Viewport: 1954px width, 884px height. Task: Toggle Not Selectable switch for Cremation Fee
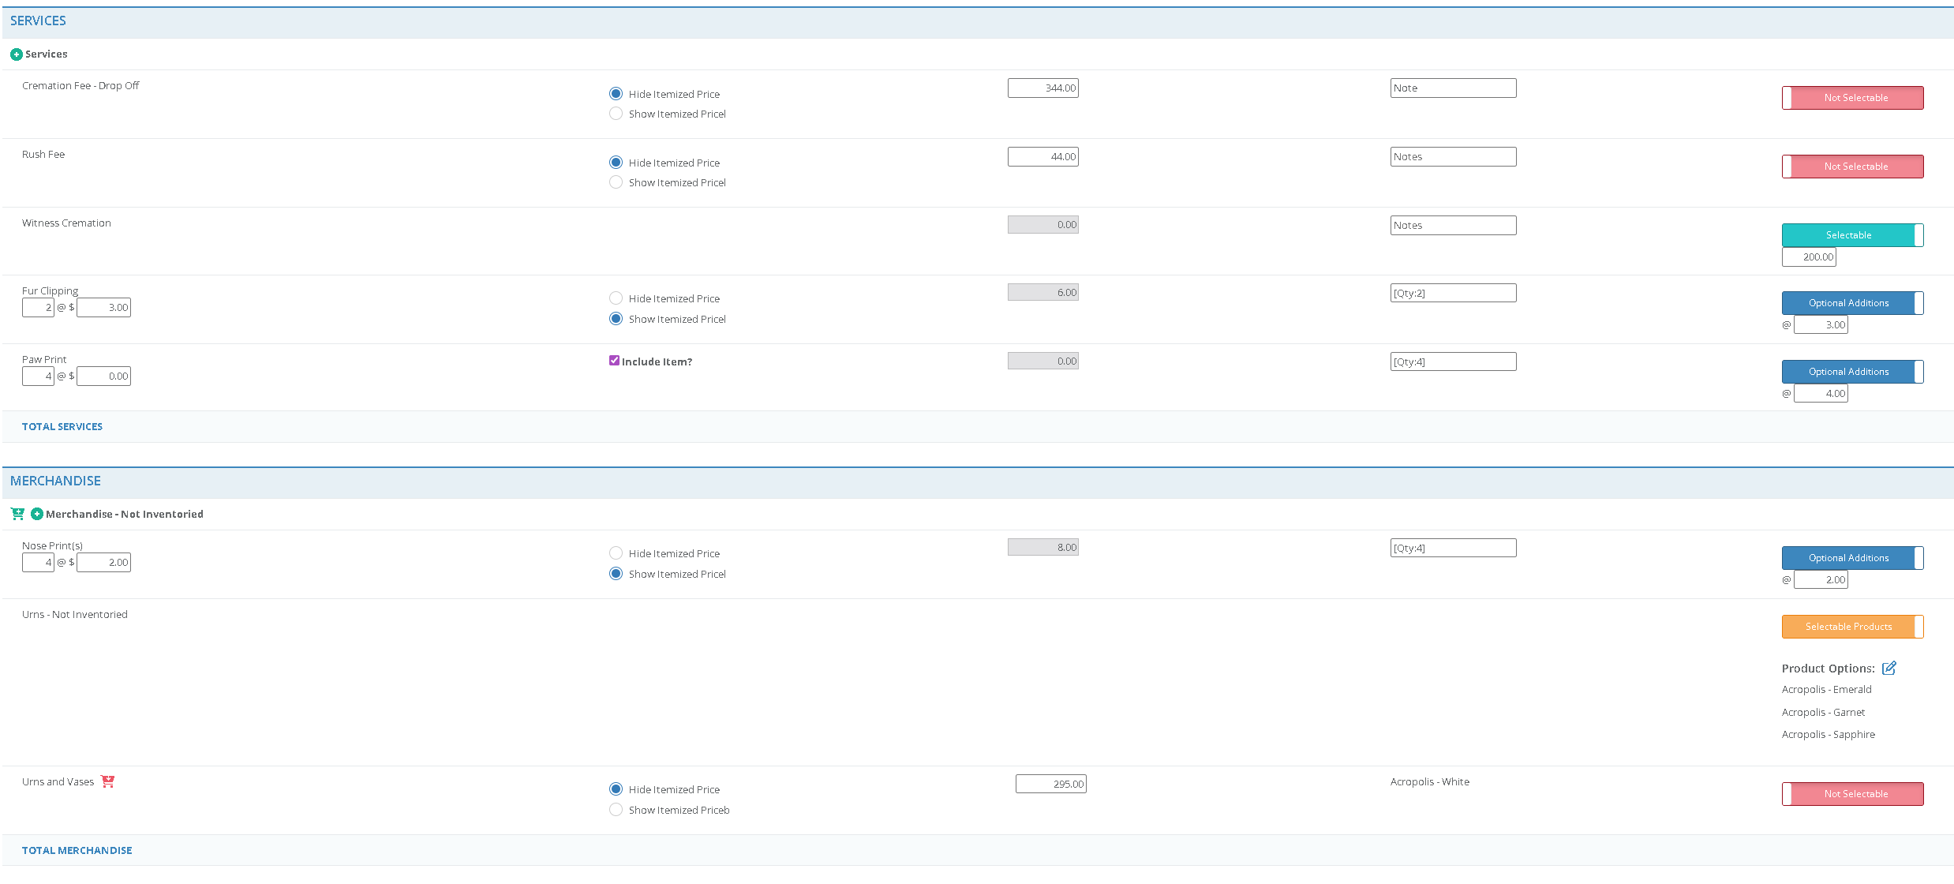click(x=1851, y=98)
